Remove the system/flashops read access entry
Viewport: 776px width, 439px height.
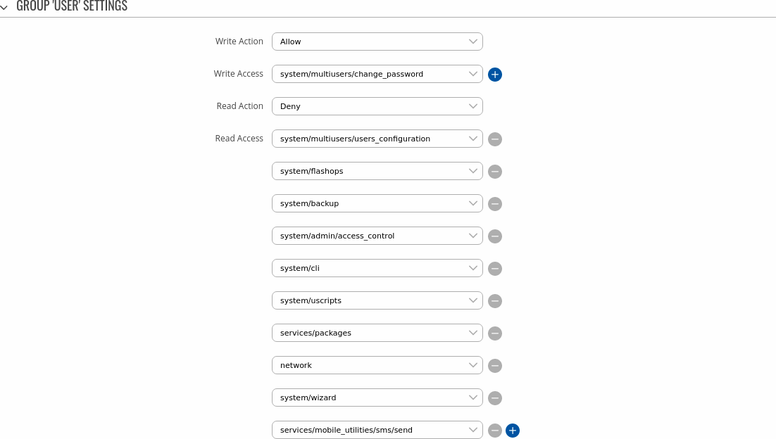(495, 172)
